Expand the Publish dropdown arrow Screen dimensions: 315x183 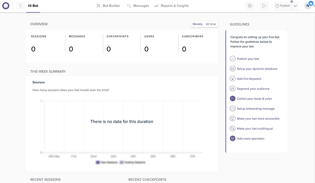tap(295, 6)
